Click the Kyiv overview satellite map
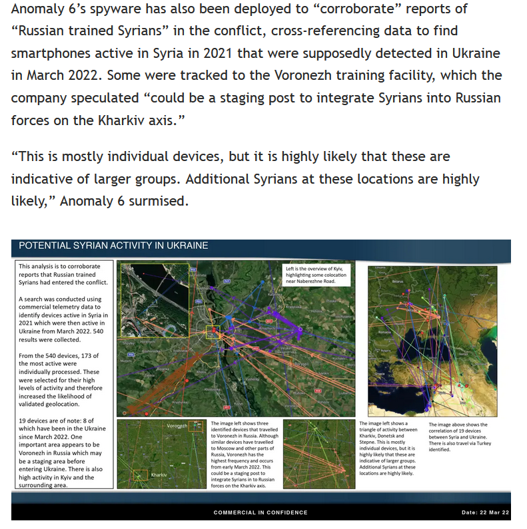 236,339
